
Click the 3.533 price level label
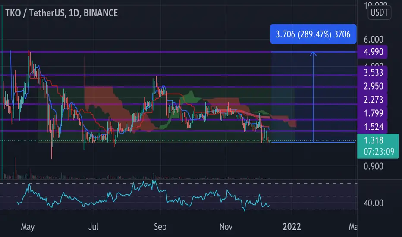click(x=373, y=73)
